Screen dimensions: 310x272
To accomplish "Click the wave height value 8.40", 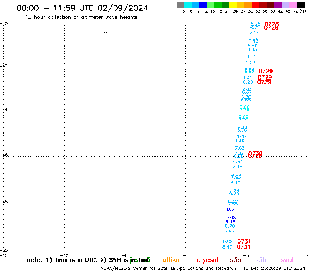I will pos(227,247).
